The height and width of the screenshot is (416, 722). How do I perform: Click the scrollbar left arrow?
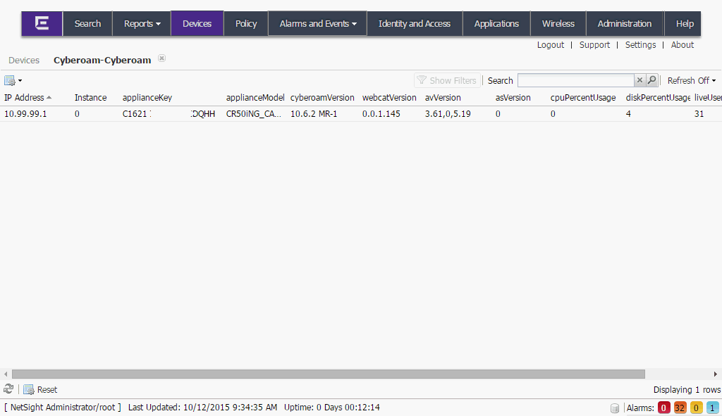(6, 374)
